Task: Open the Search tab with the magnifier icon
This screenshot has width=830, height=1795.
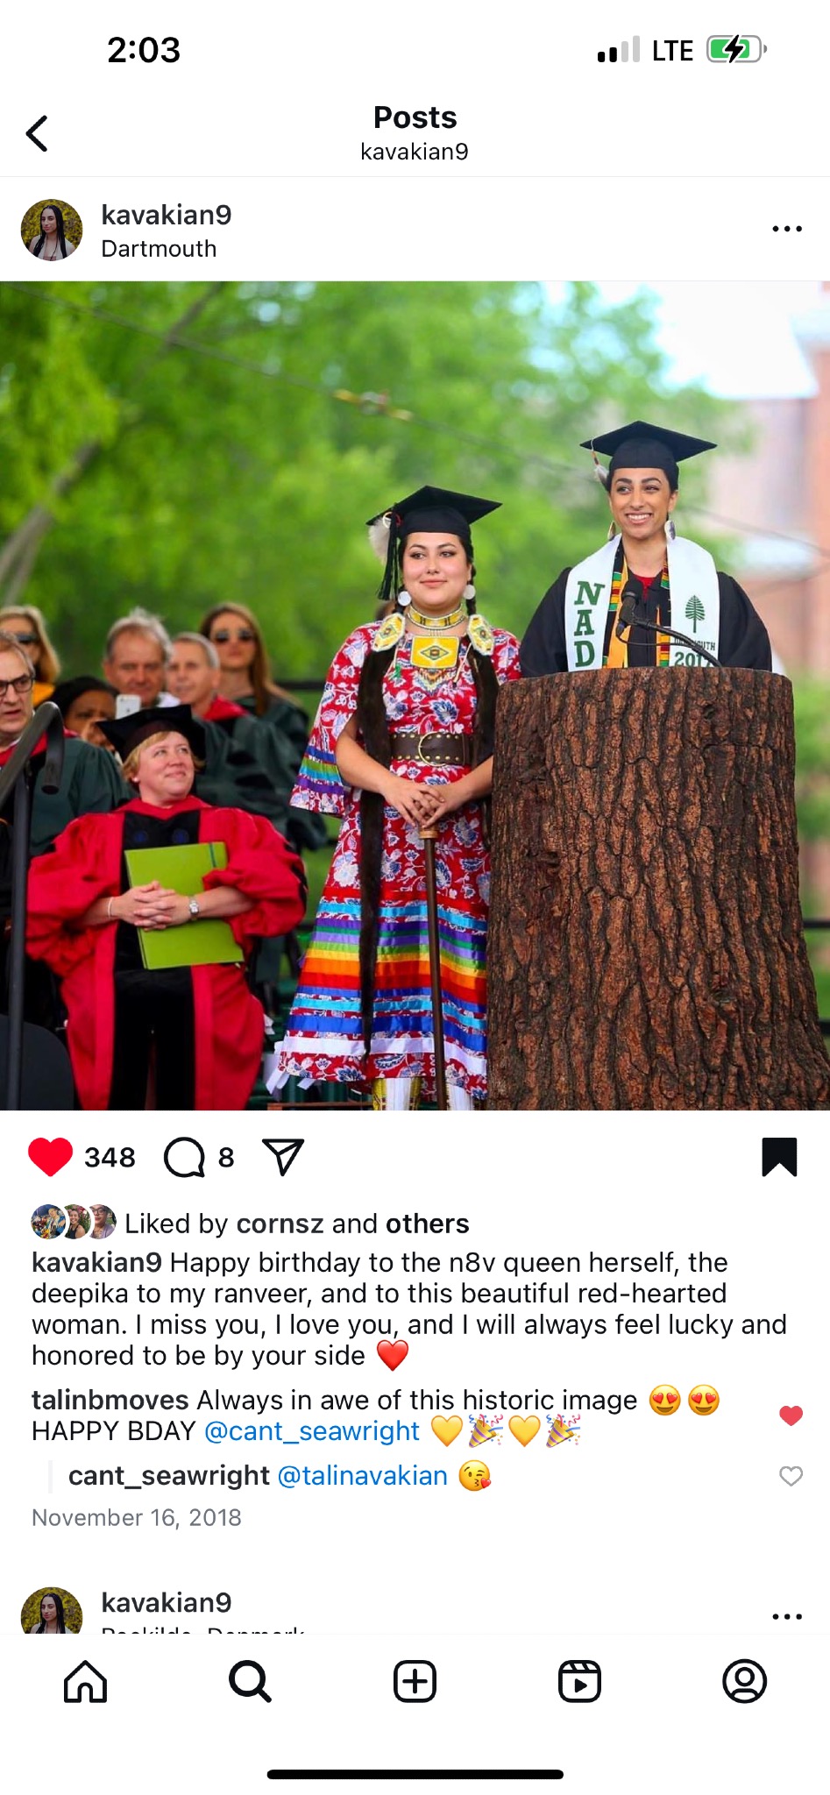Action: pos(250,1681)
